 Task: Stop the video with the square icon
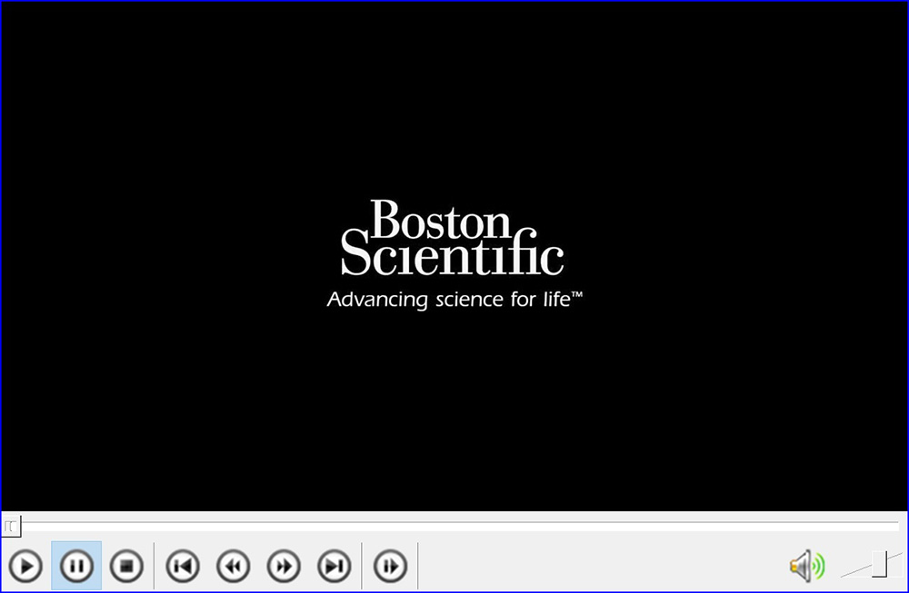(x=127, y=567)
